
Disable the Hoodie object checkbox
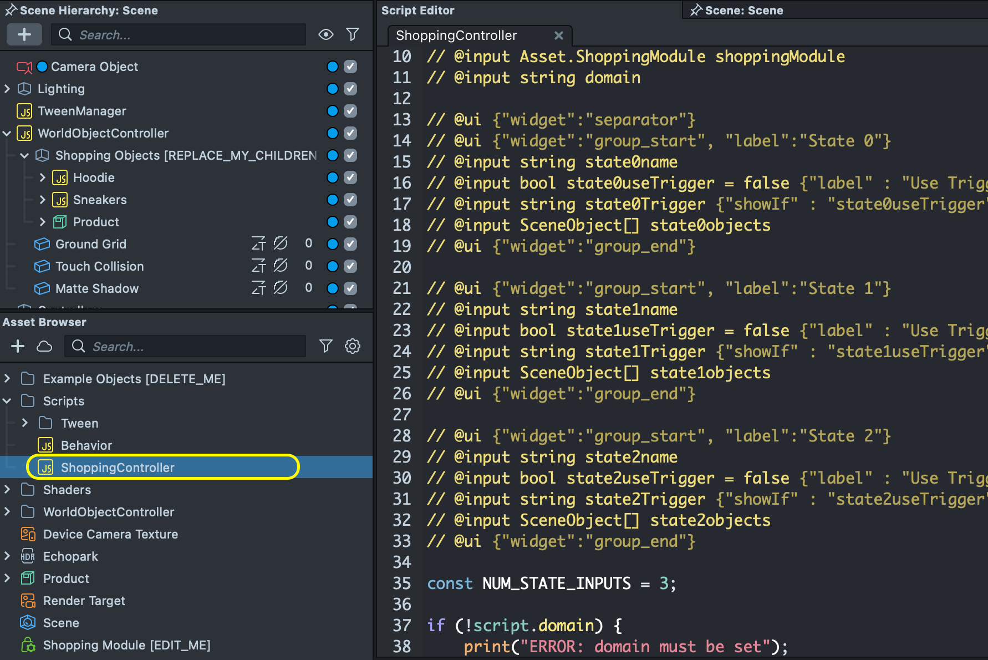[350, 177]
